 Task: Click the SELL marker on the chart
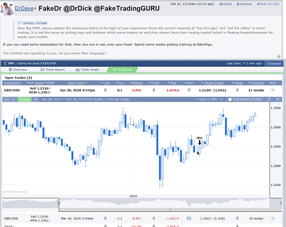pos(200,141)
